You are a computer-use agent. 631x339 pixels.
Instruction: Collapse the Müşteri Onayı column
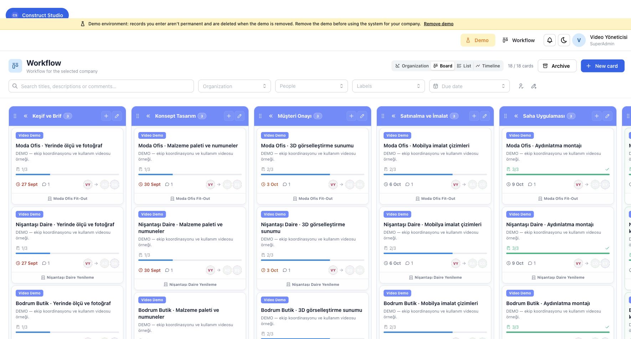[x=271, y=116]
